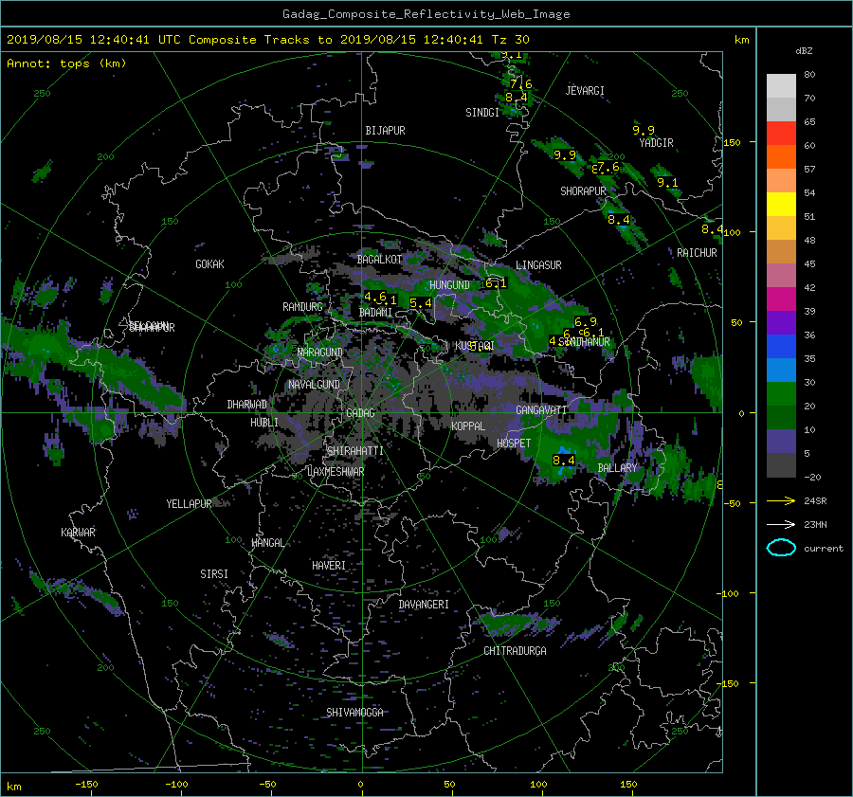Click the BIJAPUR city label
This screenshot has width=853, height=797.
coord(385,131)
